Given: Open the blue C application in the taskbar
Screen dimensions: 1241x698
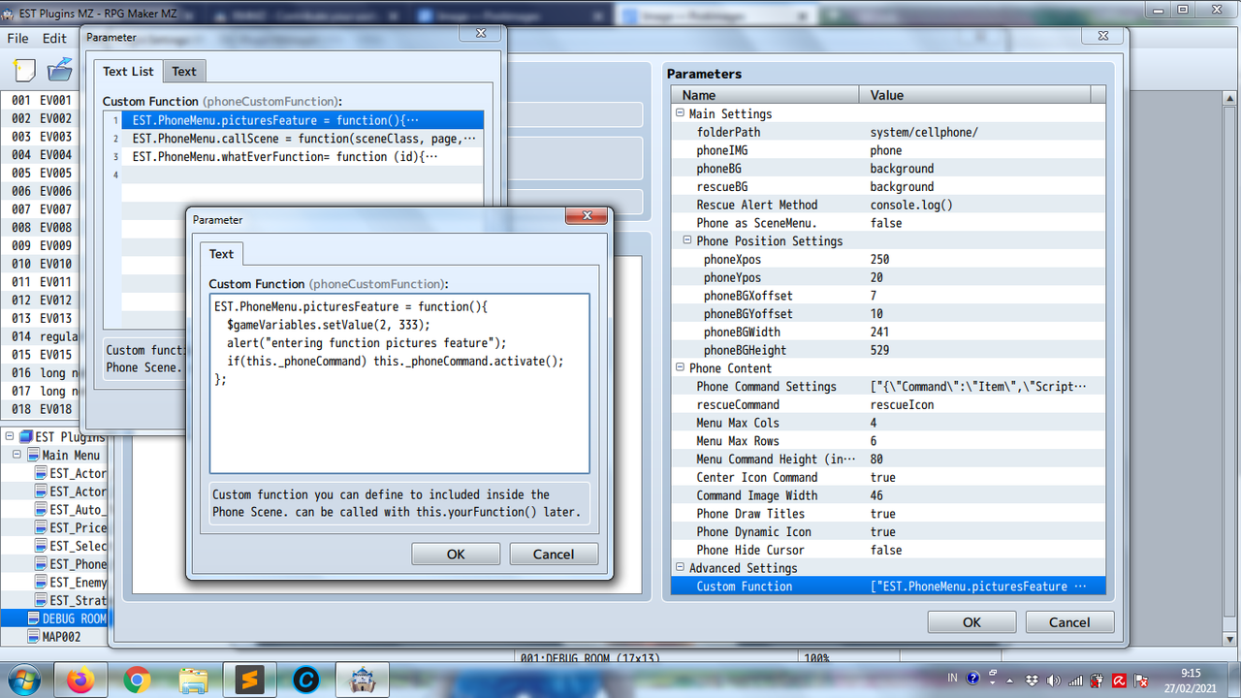Looking at the screenshot, I should [305, 681].
